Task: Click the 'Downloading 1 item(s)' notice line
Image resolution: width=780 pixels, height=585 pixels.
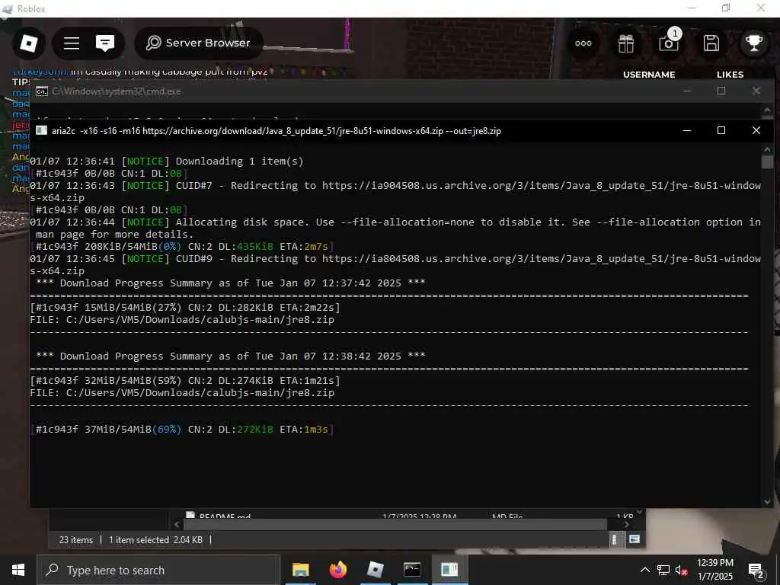Action: 167,161
